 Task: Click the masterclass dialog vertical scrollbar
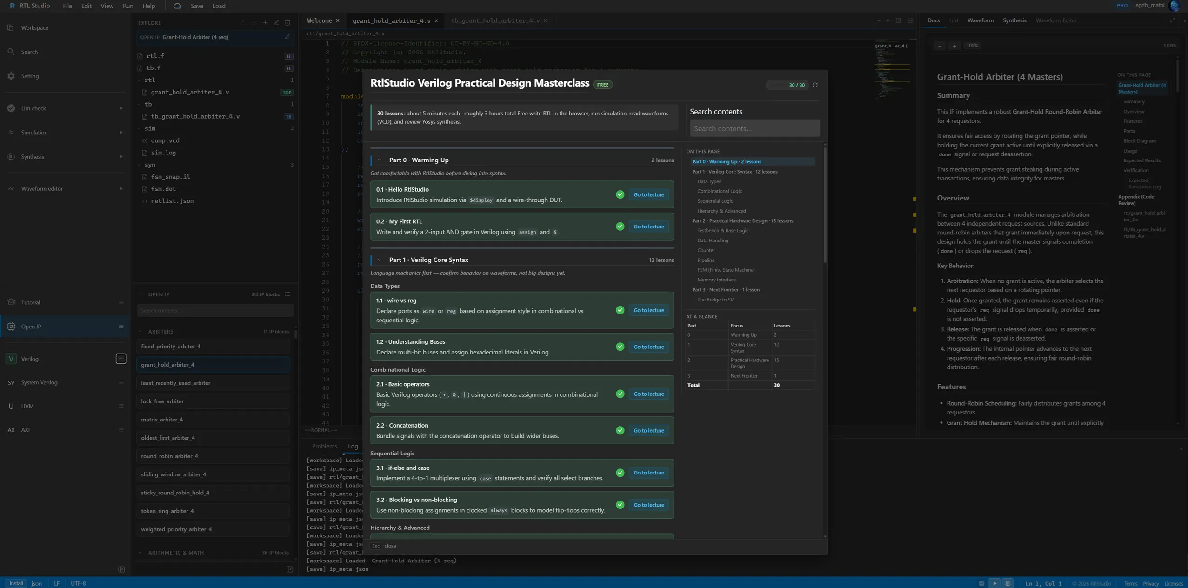(x=825, y=205)
